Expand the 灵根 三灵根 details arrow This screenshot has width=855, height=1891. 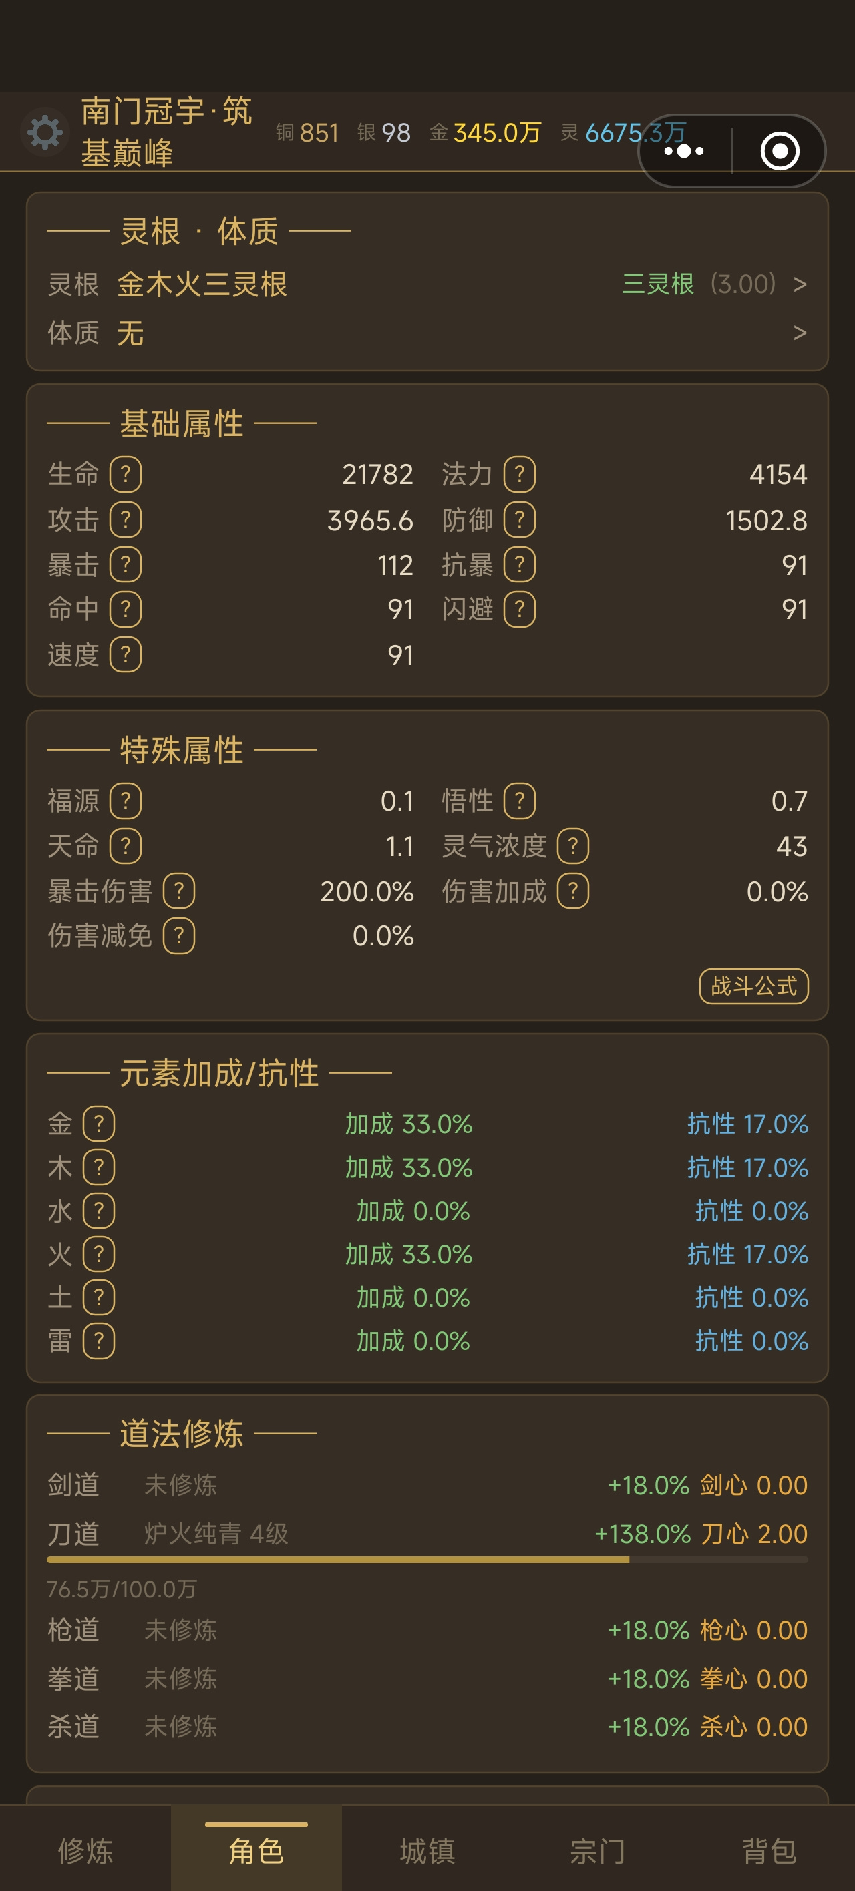coord(800,284)
